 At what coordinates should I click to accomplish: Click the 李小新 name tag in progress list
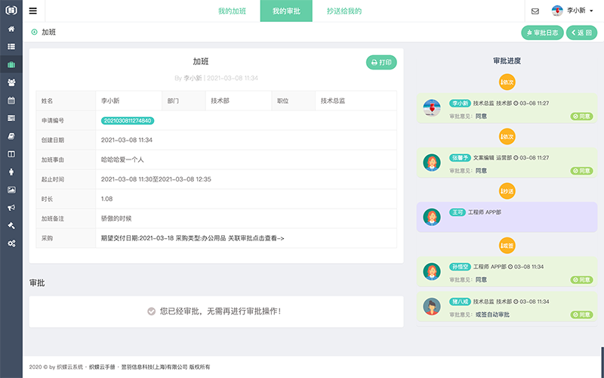tap(460, 104)
